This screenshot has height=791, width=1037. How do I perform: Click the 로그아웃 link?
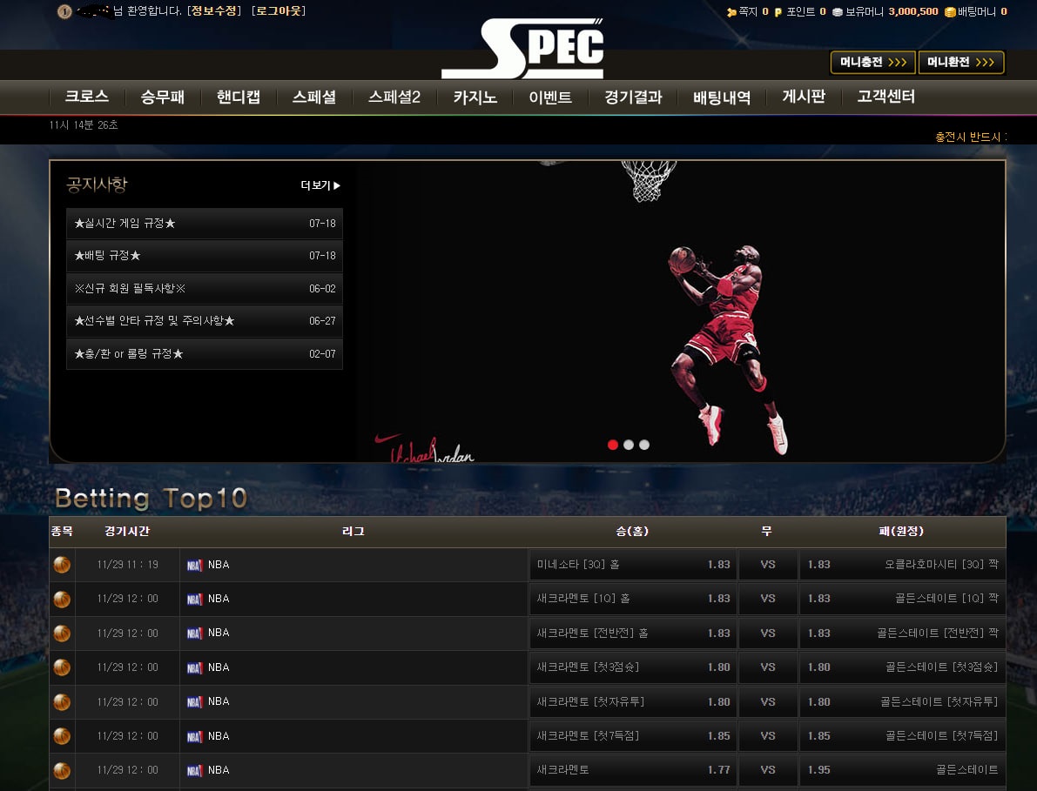[279, 11]
